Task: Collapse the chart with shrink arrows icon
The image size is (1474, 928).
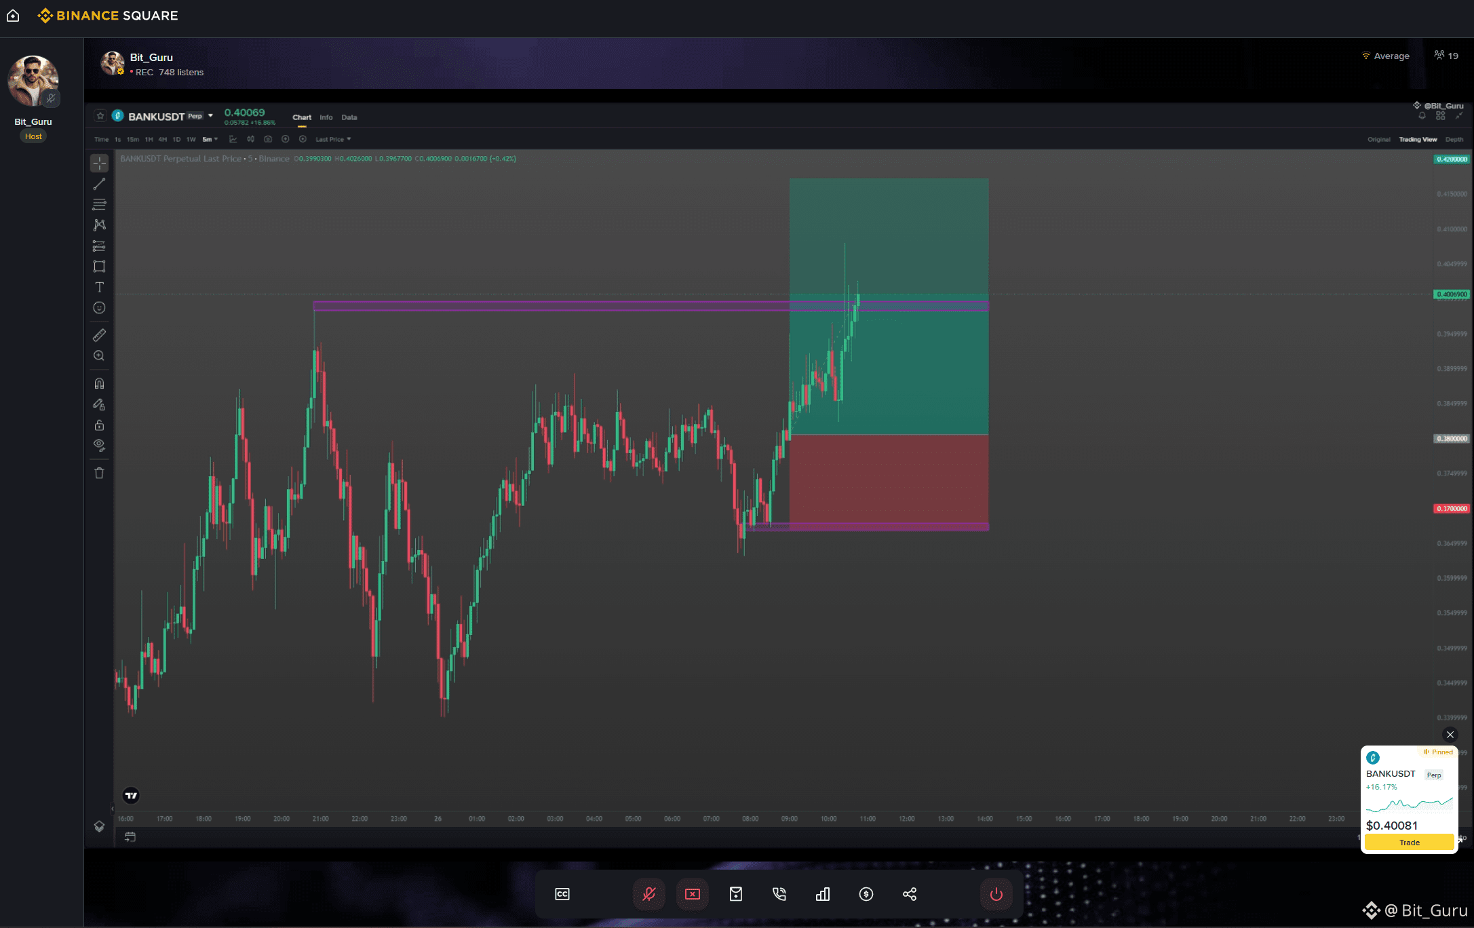Action: [1459, 116]
